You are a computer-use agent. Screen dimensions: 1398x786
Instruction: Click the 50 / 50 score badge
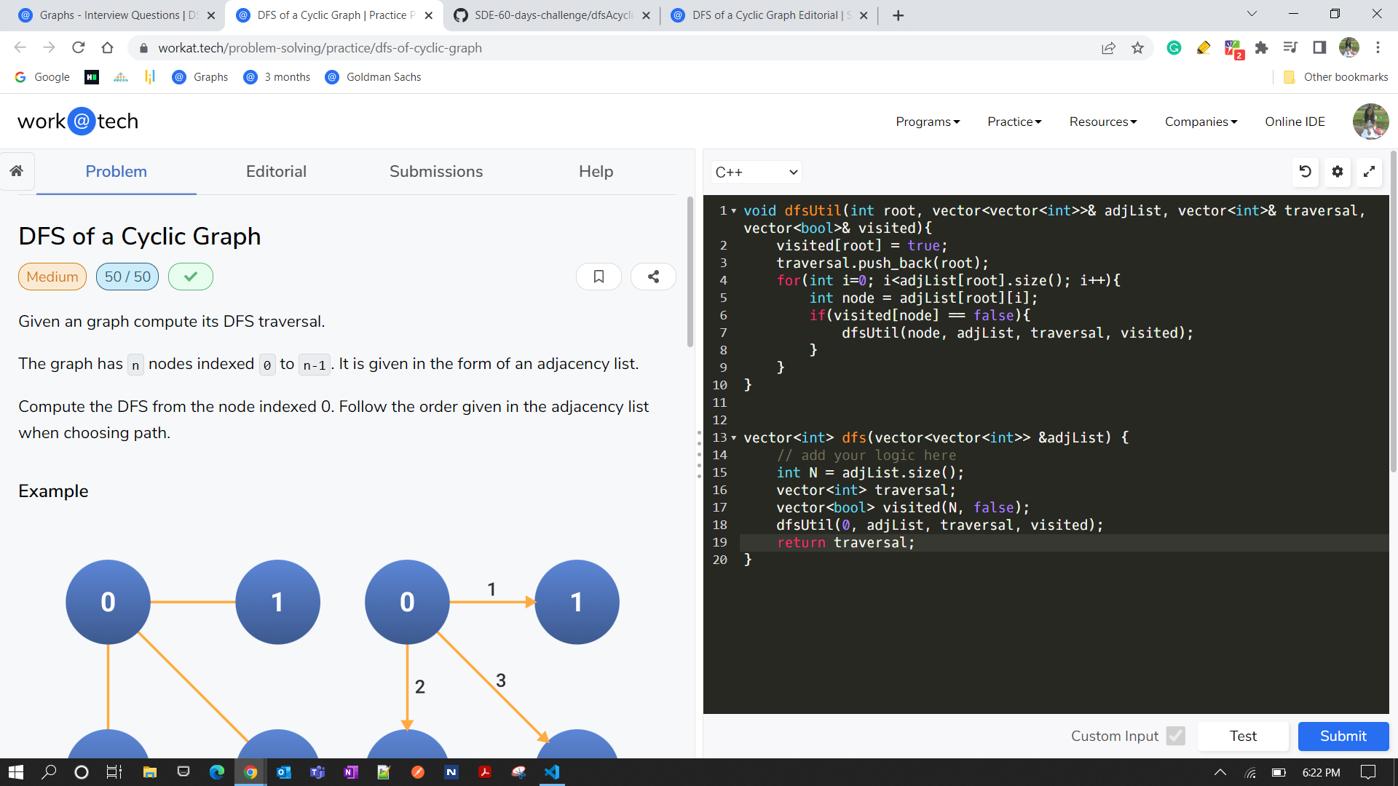pos(127,277)
